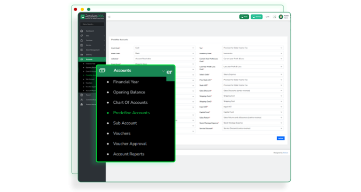
Task: Click the sidebar collapse hamburger icon
Action: [109, 17]
